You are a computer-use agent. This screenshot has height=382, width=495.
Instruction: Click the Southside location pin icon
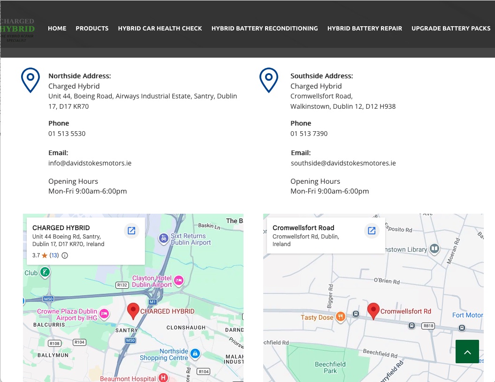(269, 80)
